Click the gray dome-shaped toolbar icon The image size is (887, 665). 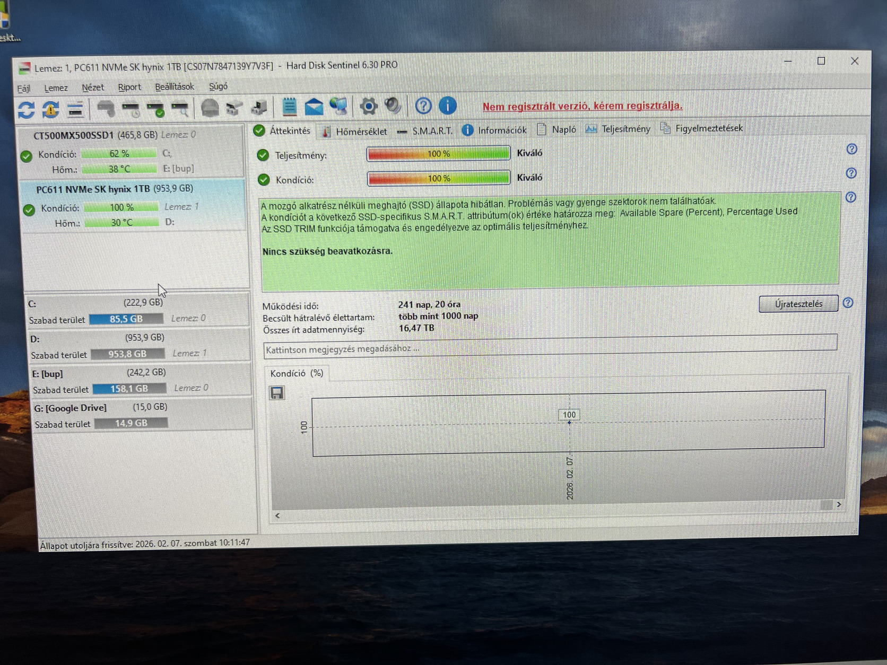tap(210, 108)
